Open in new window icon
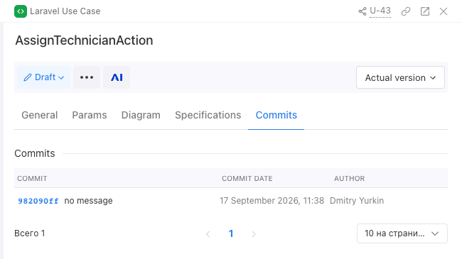The image size is (462, 259). click(x=425, y=11)
